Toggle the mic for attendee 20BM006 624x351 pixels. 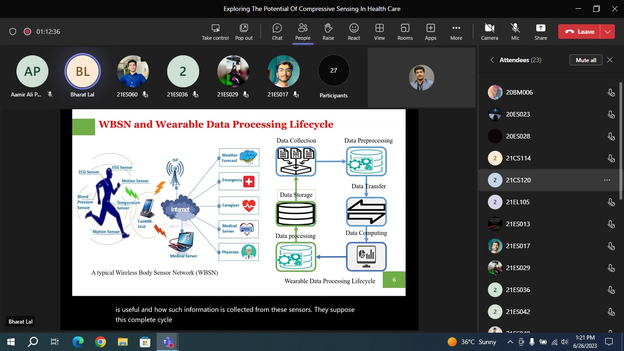(611, 92)
